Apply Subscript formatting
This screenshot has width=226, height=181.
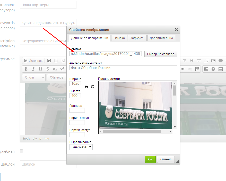(55, 69)
